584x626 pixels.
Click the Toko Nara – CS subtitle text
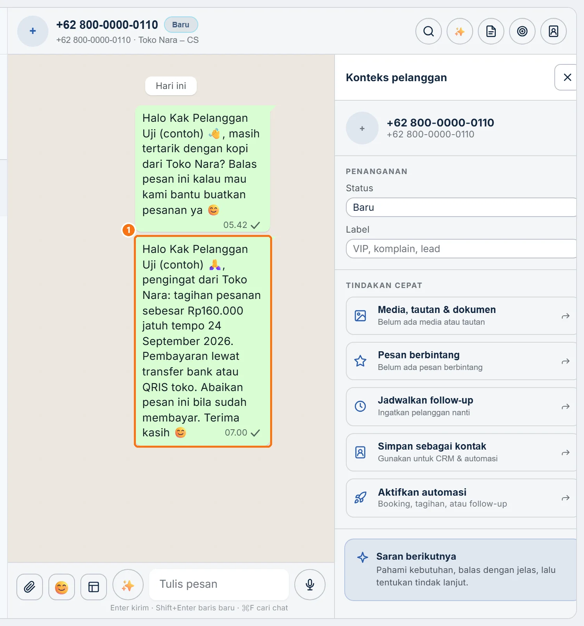(x=169, y=40)
